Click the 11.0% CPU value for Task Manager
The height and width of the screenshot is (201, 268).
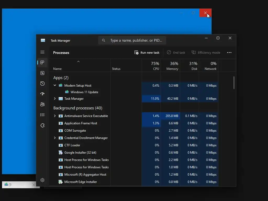click(x=155, y=99)
